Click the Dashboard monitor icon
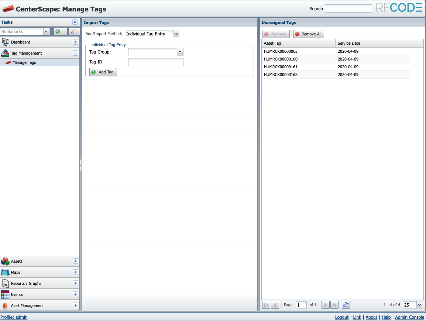Viewport: 426px width, 321px height. (x=5, y=42)
